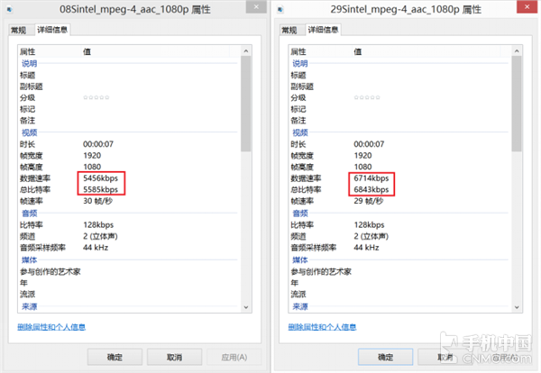
Task: Select 时长 row in 08Sintel window
Action: (x=129, y=144)
